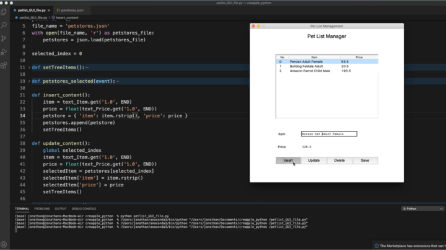Click the Insert button in Pet List

click(x=288, y=160)
